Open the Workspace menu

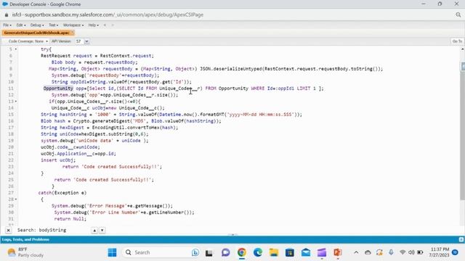[x=73, y=25]
